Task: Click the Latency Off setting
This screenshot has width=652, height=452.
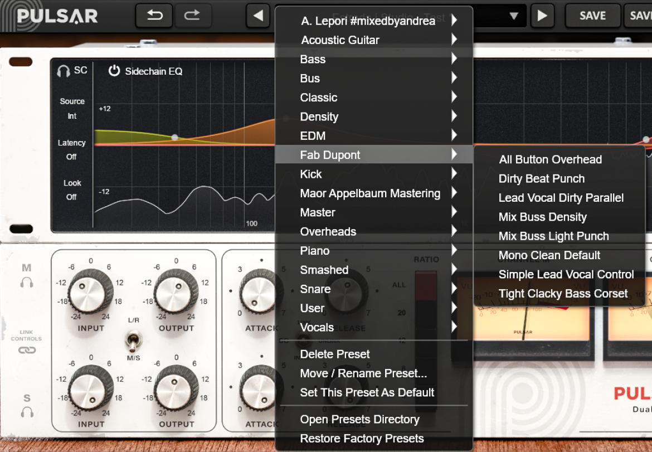Action: pyautogui.click(x=71, y=157)
